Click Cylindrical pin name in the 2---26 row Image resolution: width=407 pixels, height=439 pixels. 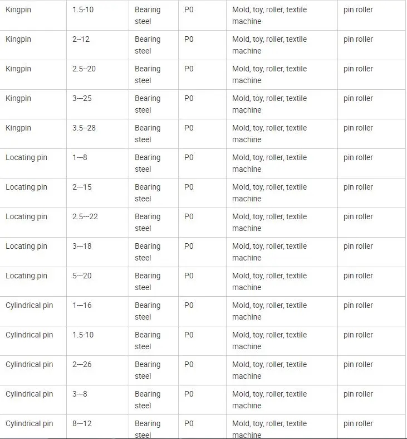click(30, 365)
